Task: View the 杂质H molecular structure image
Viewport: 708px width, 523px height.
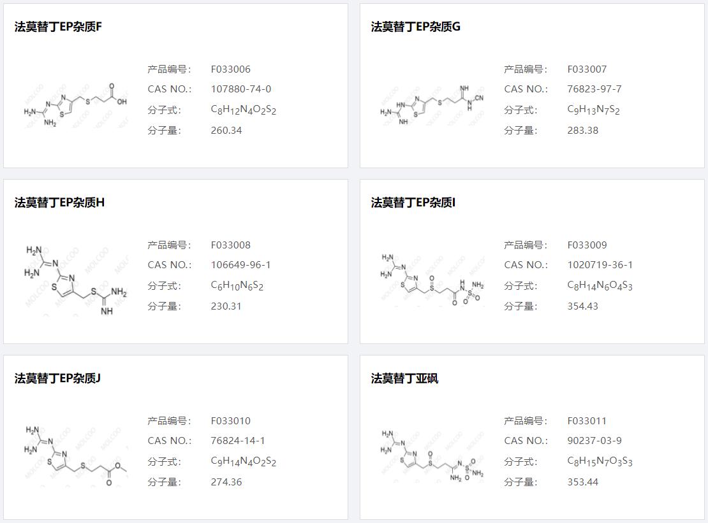Action: (75, 280)
